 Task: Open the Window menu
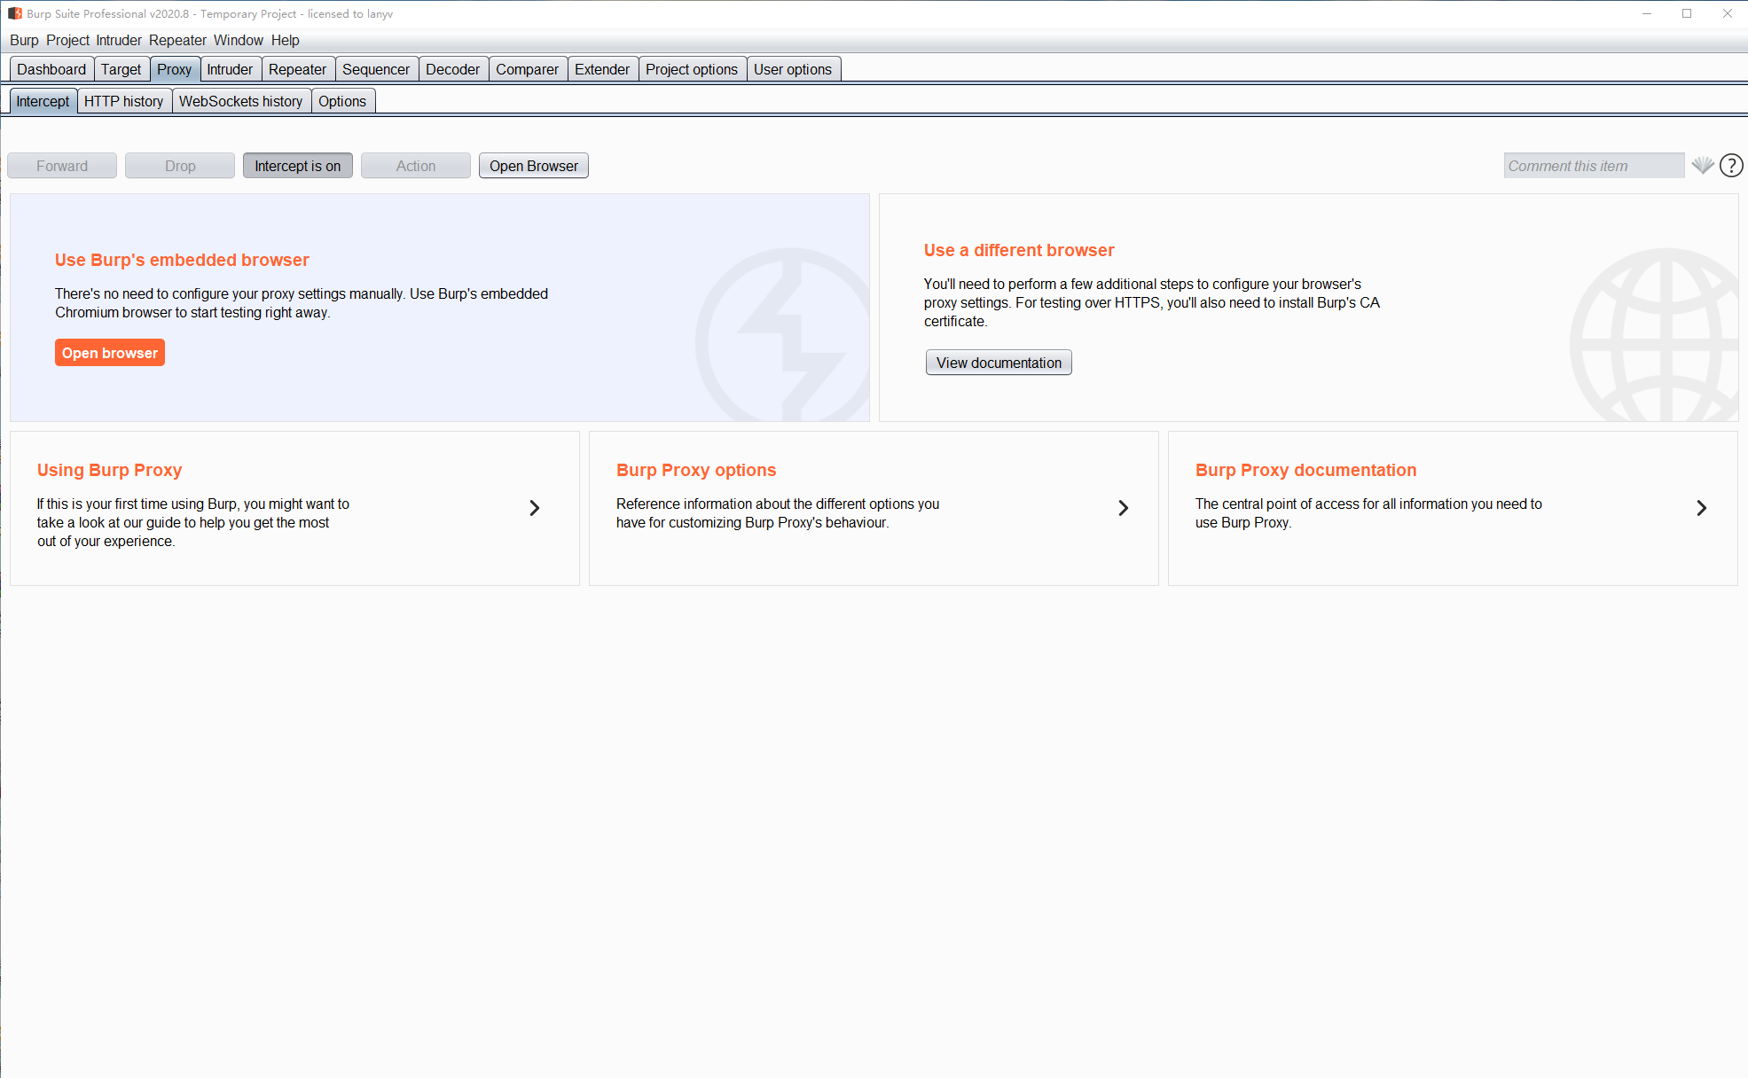(x=239, y=40)
